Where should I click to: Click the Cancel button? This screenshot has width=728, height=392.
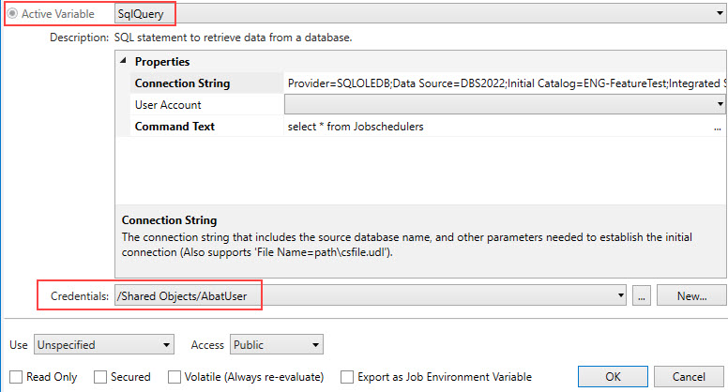pos(689,376)
